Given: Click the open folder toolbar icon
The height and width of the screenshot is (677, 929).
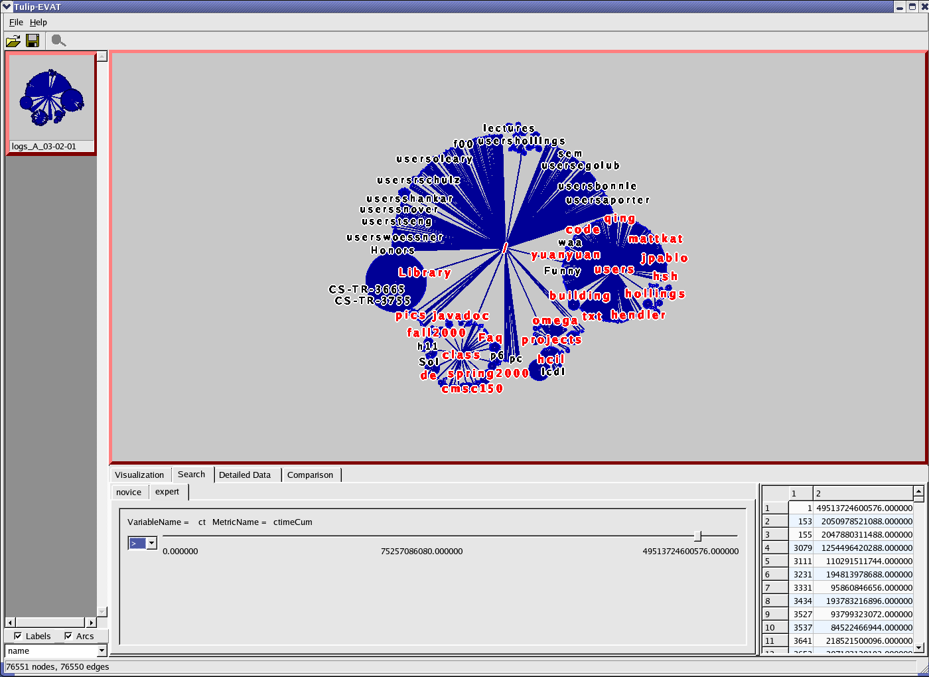Looking at the screenshot, I should tap(13, 41).
